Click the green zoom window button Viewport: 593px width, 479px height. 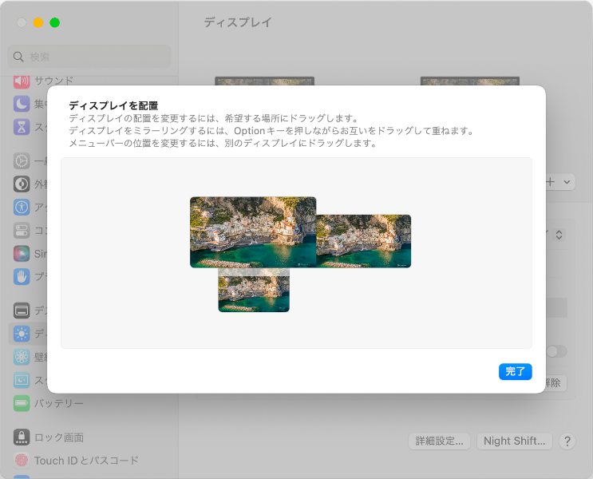(55, 22)
